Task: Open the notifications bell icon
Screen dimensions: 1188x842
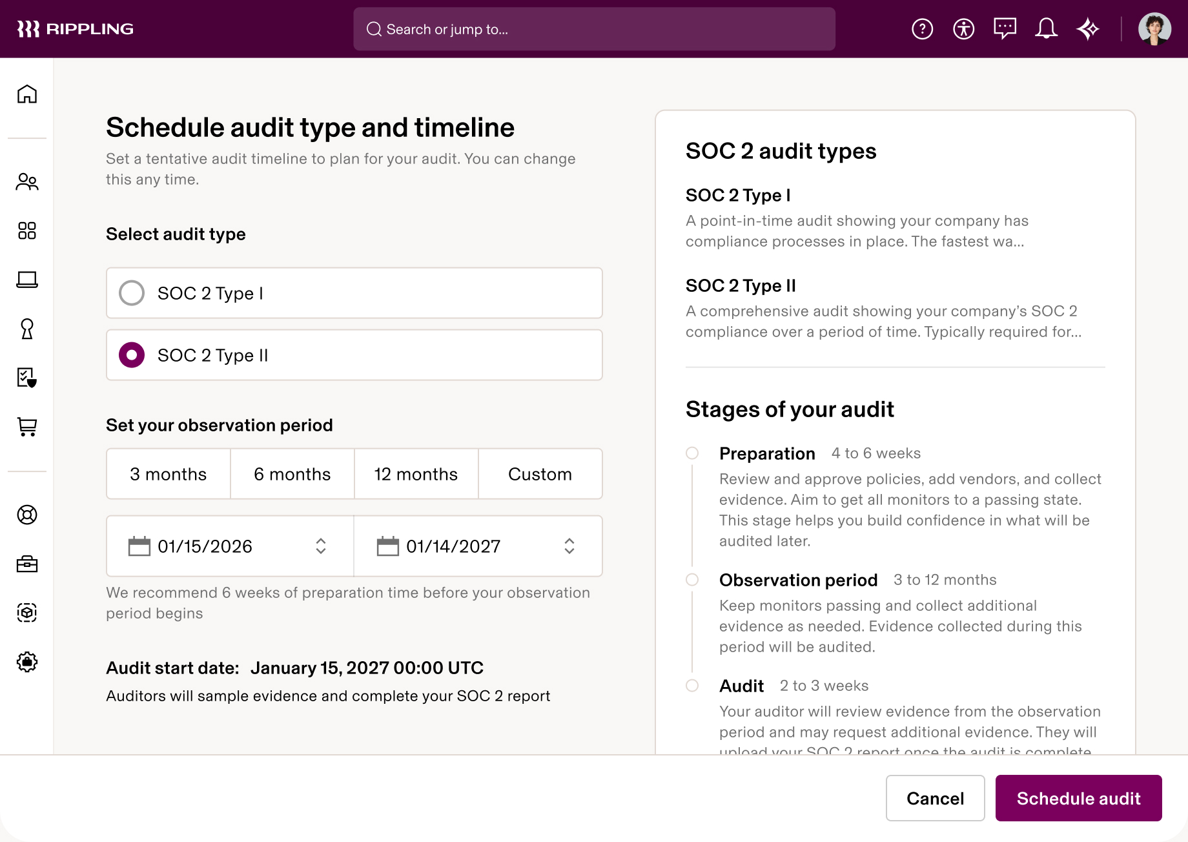Action: coord(1047,28)
